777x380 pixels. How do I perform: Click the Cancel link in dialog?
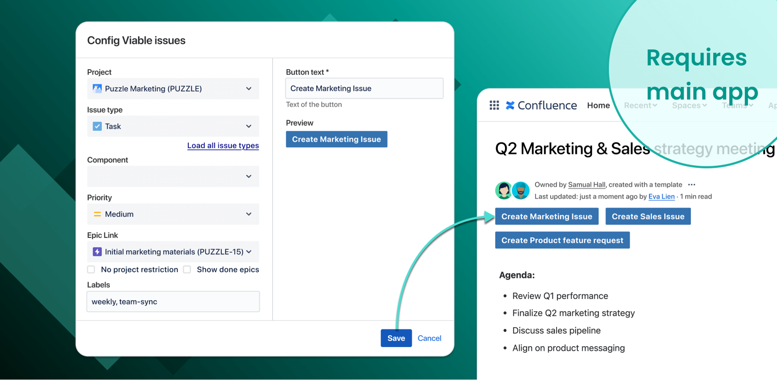coord(429,338)
